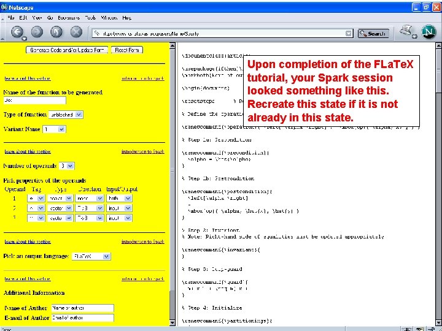Viewport: 442px width, 331px height.
Task: Click introduction to Spark link above Additional Information
Action: point(143,279)
